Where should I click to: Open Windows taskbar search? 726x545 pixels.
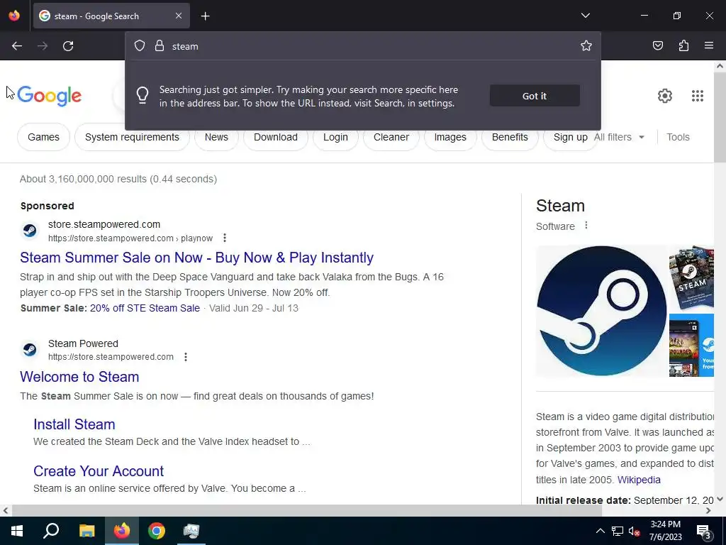pyautogui.click(x=51, y=531)
